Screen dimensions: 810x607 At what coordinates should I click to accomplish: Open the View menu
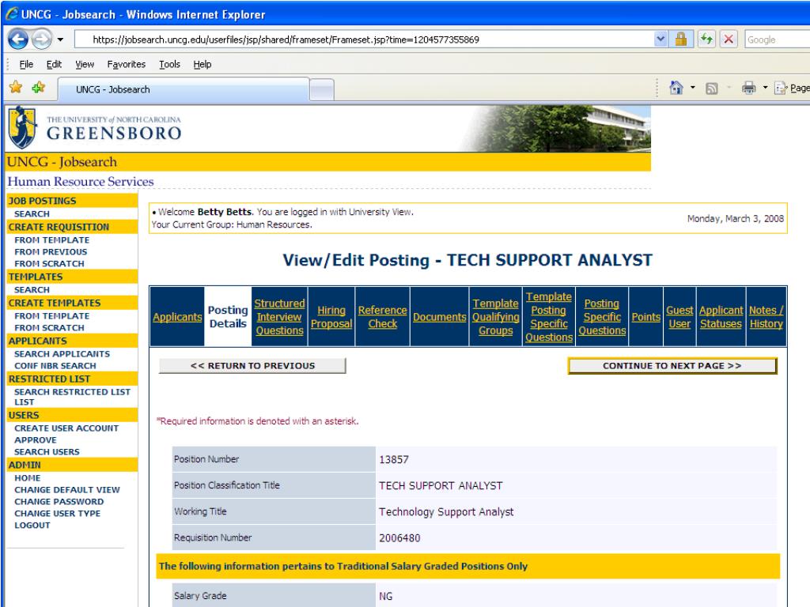85,65
